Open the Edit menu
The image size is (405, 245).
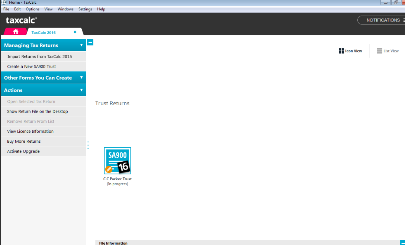(x=17, y=9)
